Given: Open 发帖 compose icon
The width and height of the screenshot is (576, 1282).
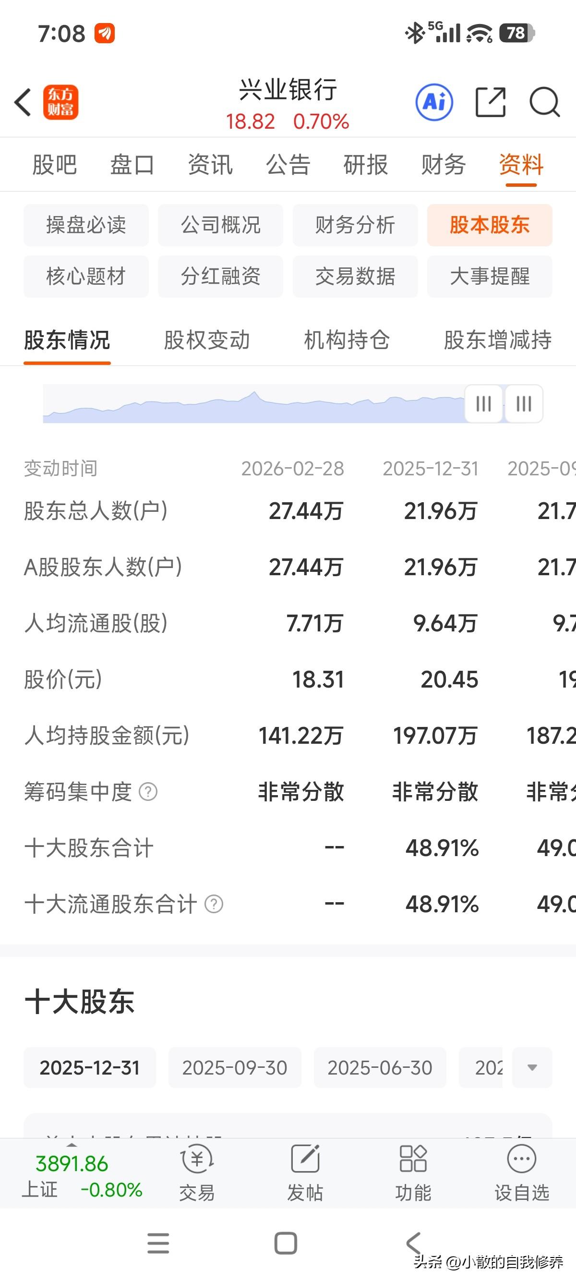Looking at the screenshot, I should click(x=305, y=1173).
